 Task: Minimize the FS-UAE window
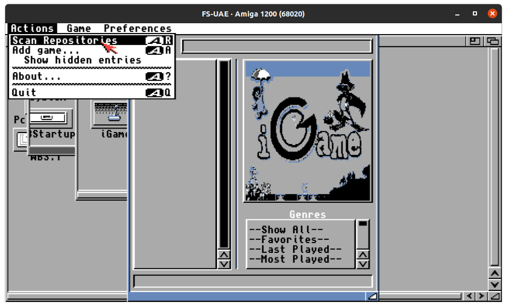(x=457, y=14)
